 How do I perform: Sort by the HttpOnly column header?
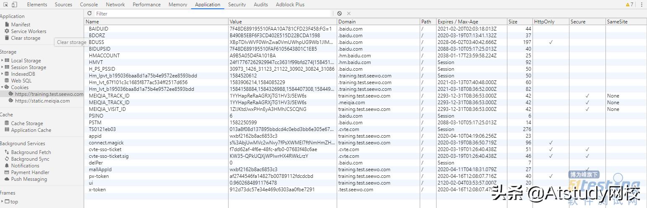pyautogui.click(x=550, y=21)
